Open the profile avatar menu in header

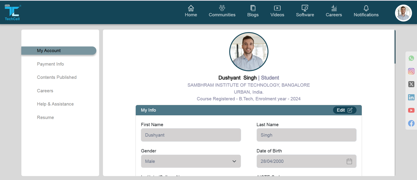[403, 13]
